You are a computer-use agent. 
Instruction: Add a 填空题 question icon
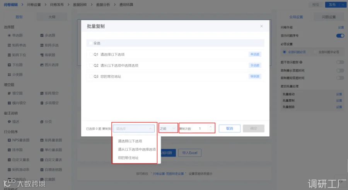coord(9,93)
